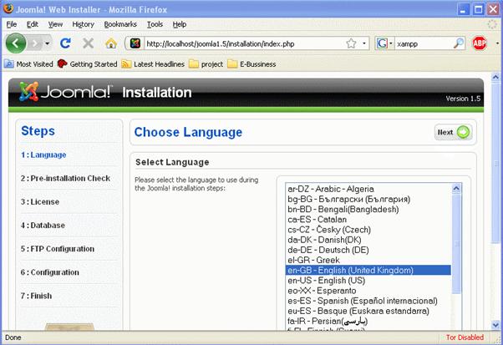Select en-GB - English (United Kingdom)
503x345 pixels.
(368, 271)
